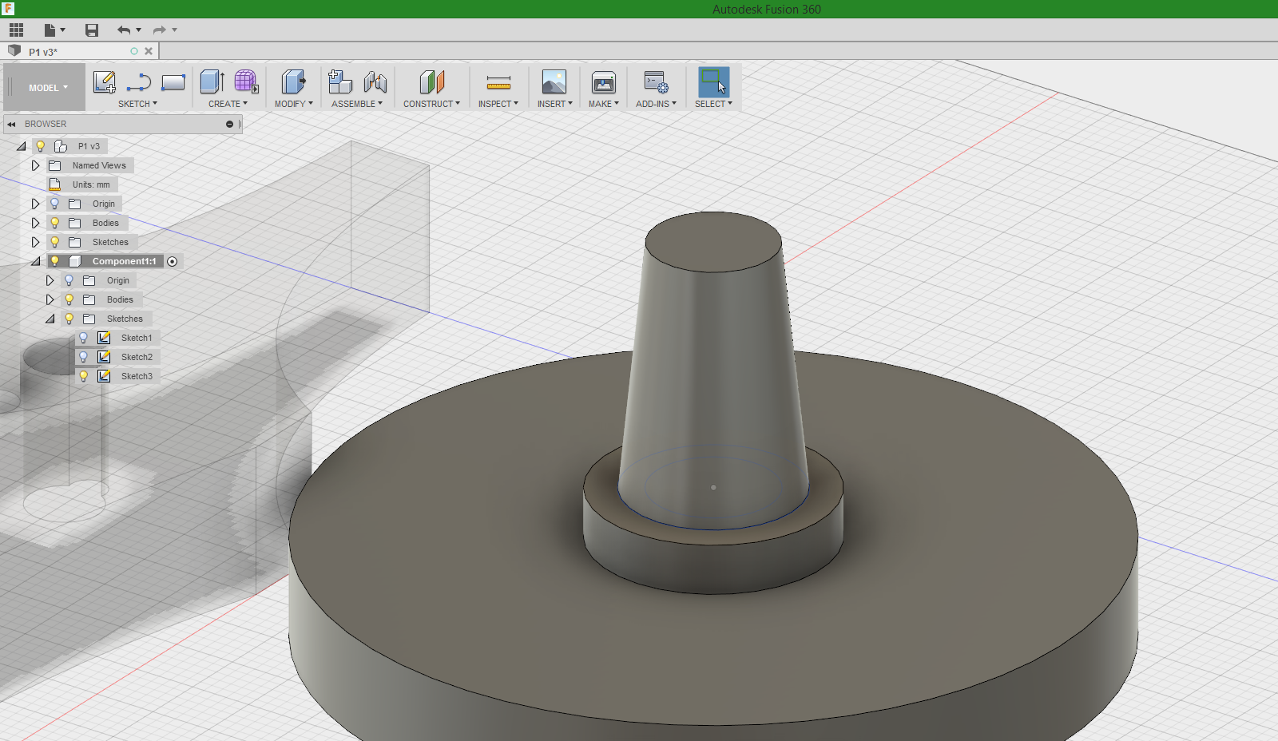The height and width of the screenshot is (741, 1278).
Task: Collapse the Component1:1 node
Action: 35,261
